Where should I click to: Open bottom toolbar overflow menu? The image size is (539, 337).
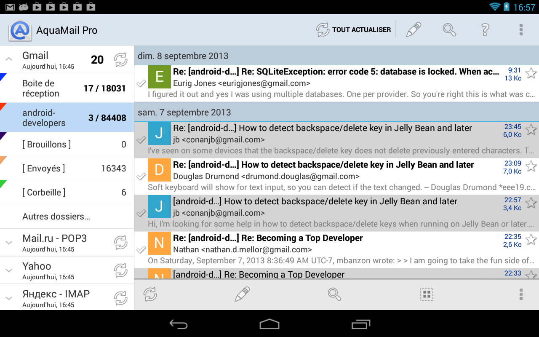(521, 294)
